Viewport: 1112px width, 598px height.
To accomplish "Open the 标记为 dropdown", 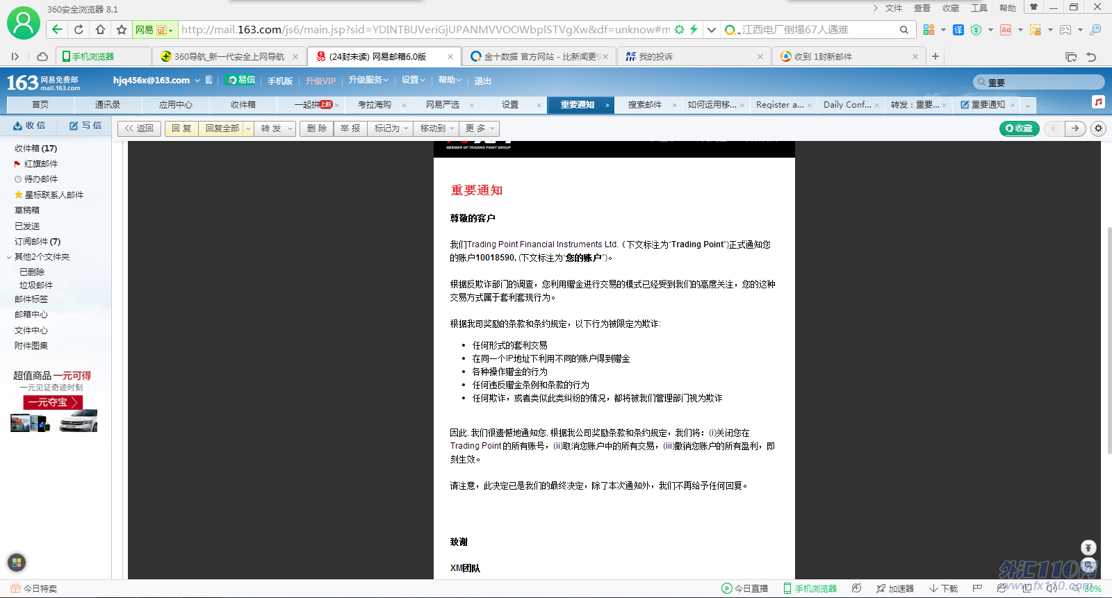I will [391, 128].
